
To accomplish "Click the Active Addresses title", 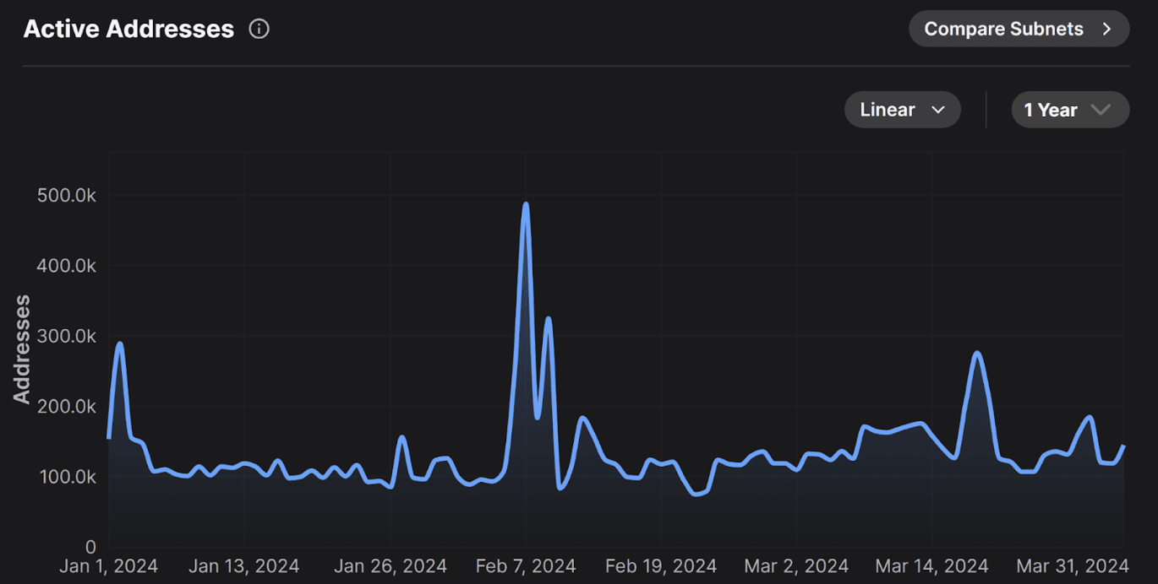I will 128,29.
